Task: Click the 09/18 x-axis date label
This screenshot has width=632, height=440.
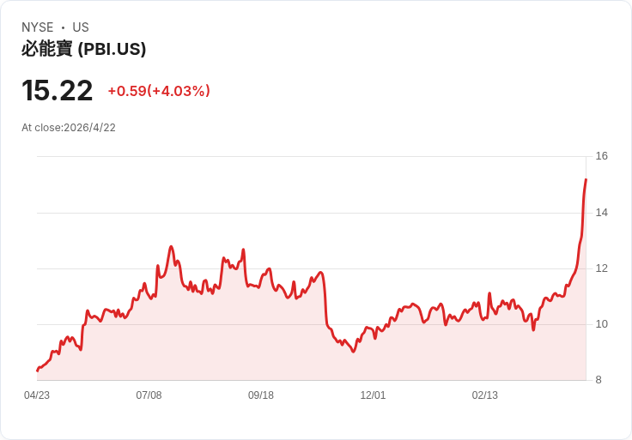Action: click(261, 395)
